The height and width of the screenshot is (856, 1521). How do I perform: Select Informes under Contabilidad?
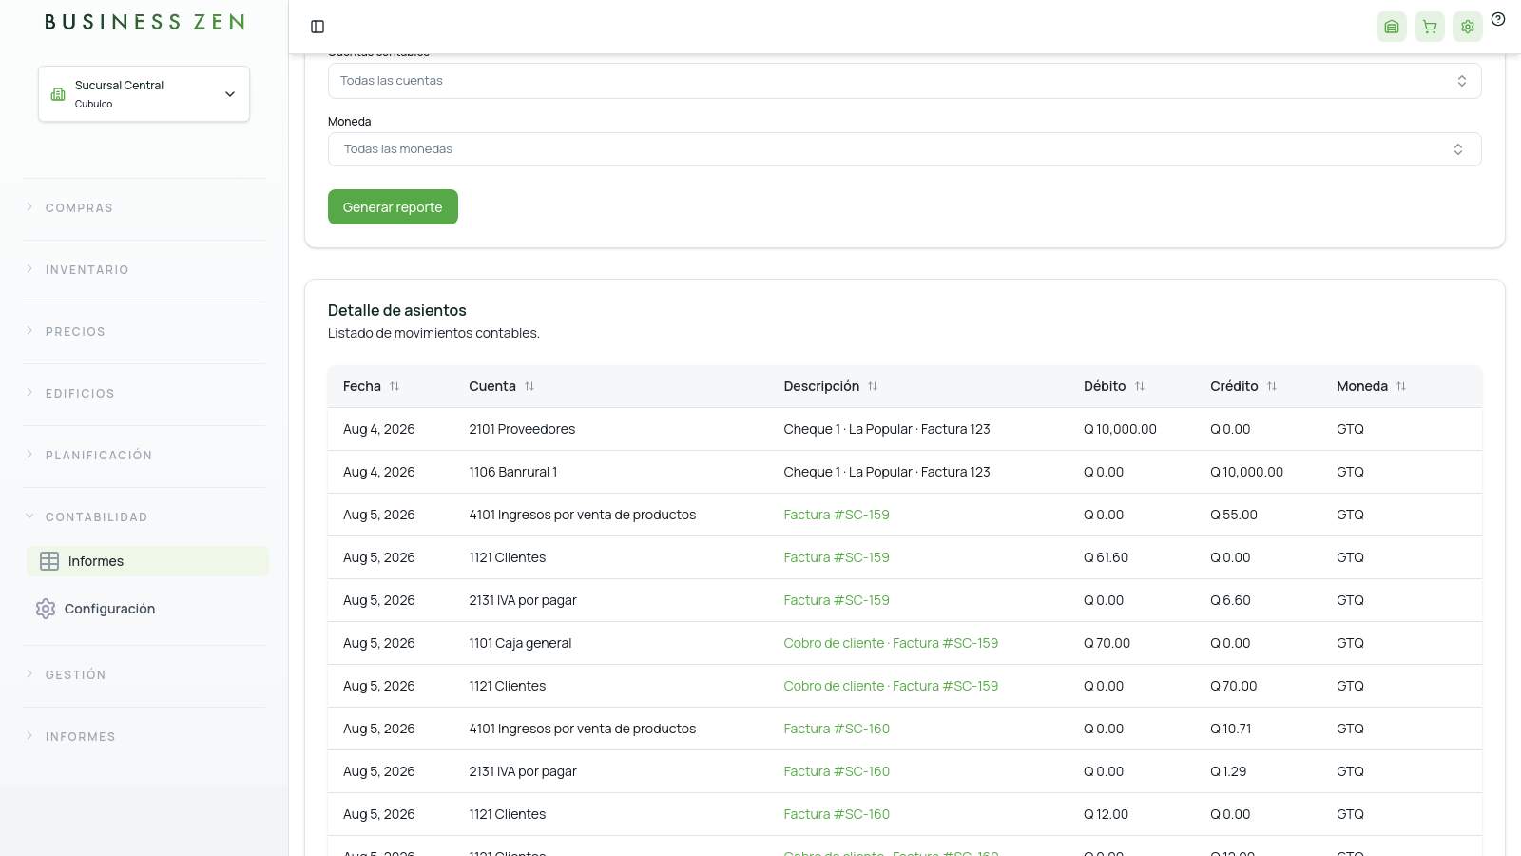click(x=147, y=561)
